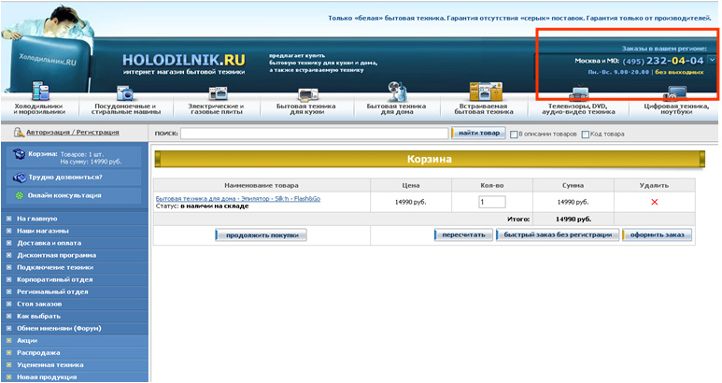The height and width of the screenshot is (383, 722).
Task: Expand the Дисконтная программа bullet
Action: point(8,255)
